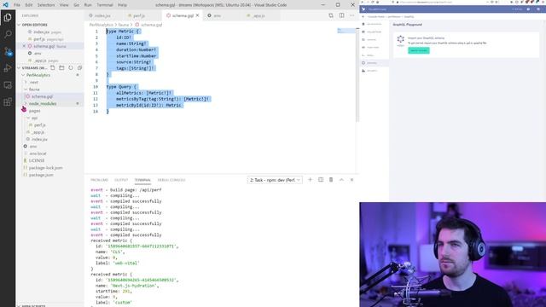The width and height of the screenshot is (546, 307).
Task: Open the Help menu
Action: pyautogui.click(x=122, y=5)
